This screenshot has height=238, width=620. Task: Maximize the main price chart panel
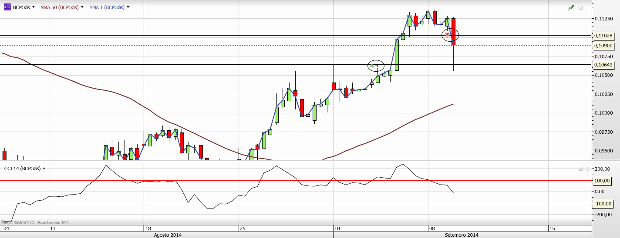click(580, 8)
